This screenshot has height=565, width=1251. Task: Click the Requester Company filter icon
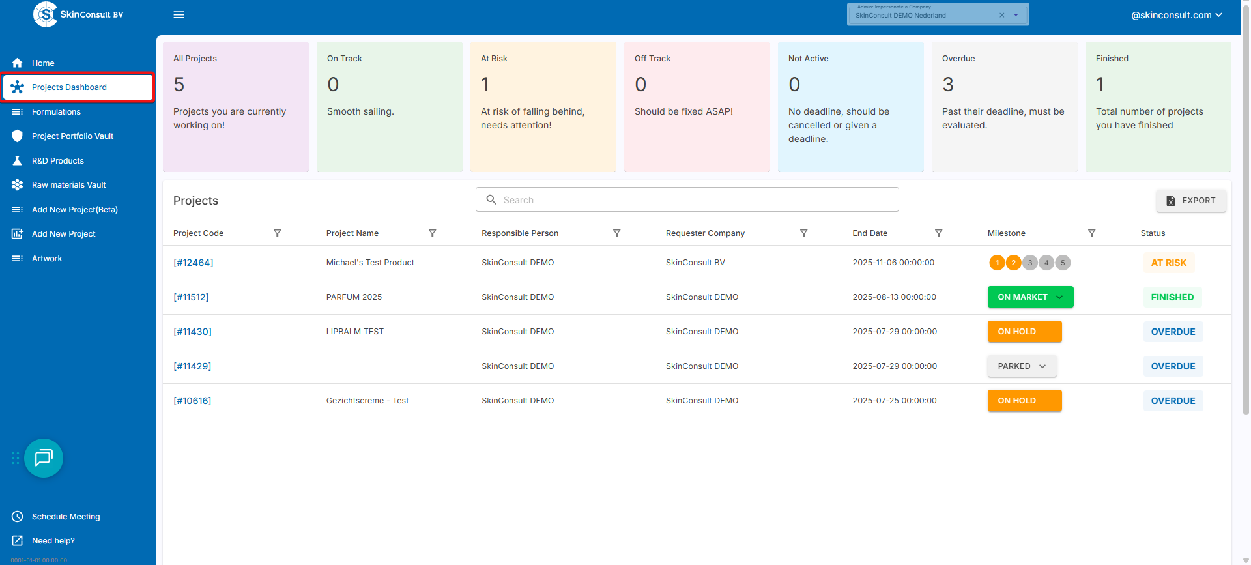[x=803, y=233]
